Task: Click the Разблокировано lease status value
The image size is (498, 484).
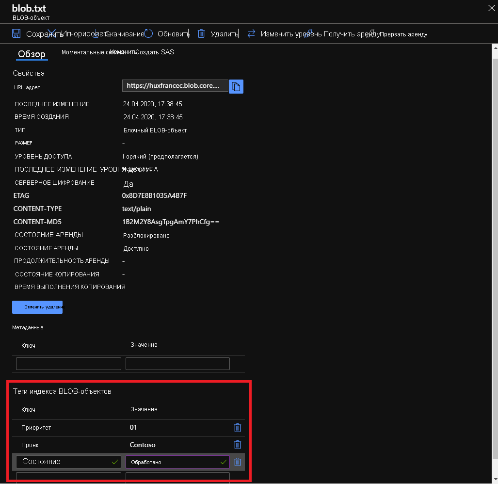Action: (146, 236)
